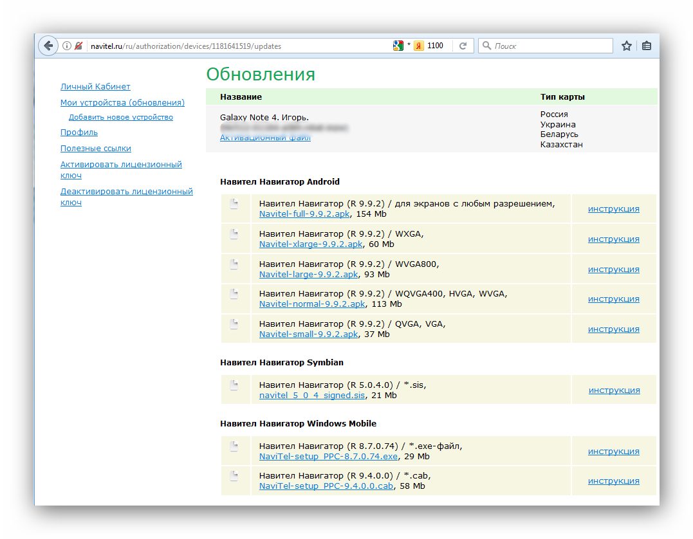Open инструкция for *.cab row
The image size is (693, 539).
613,480
